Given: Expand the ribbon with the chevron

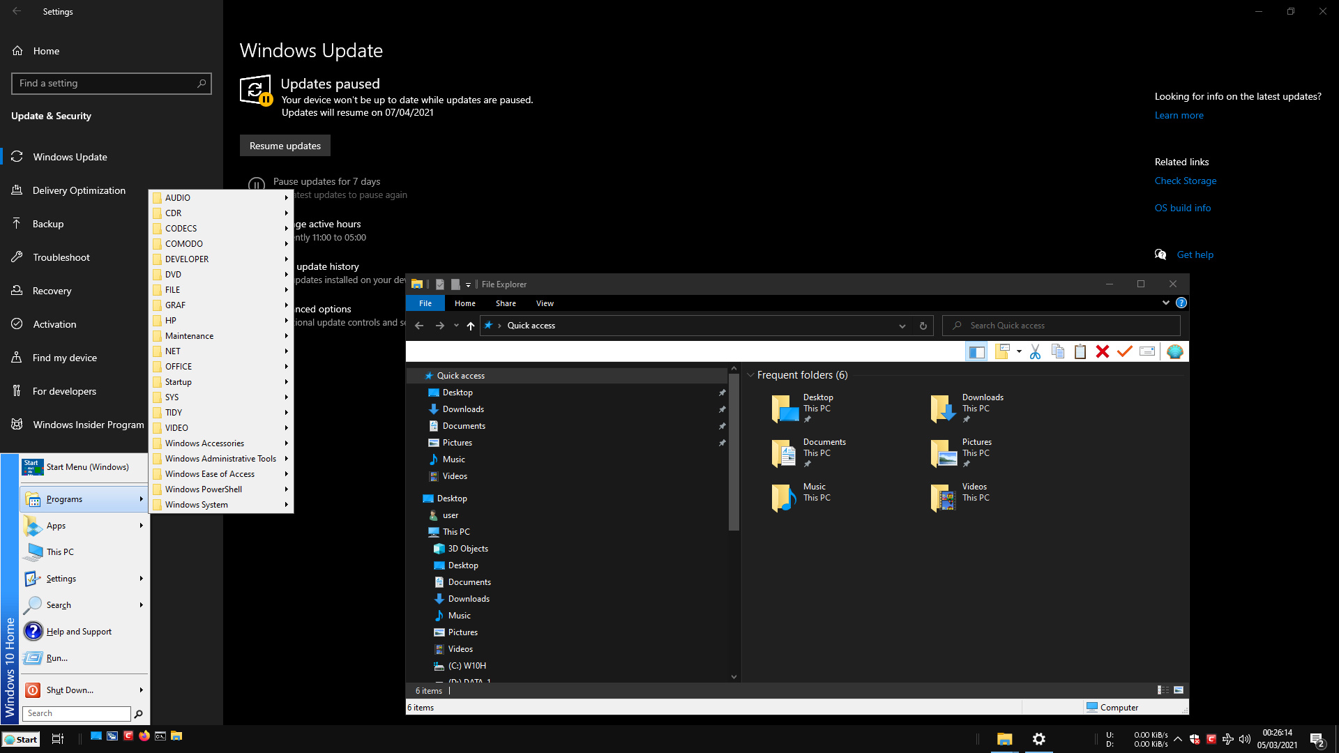Looking at the screenshot, I should (1165, 303).
